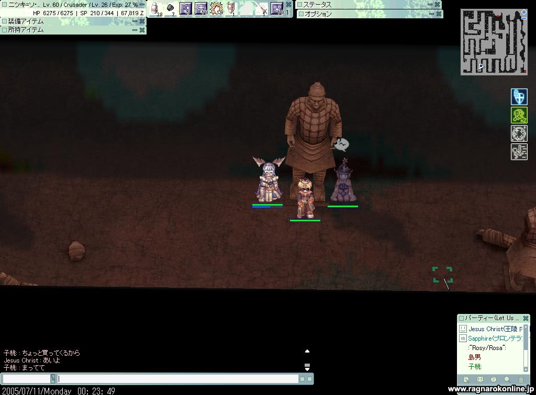Click the パーティー (Let Us ...) window title
The width and height of the screenshot is (536, 395).
pos(492,318)
